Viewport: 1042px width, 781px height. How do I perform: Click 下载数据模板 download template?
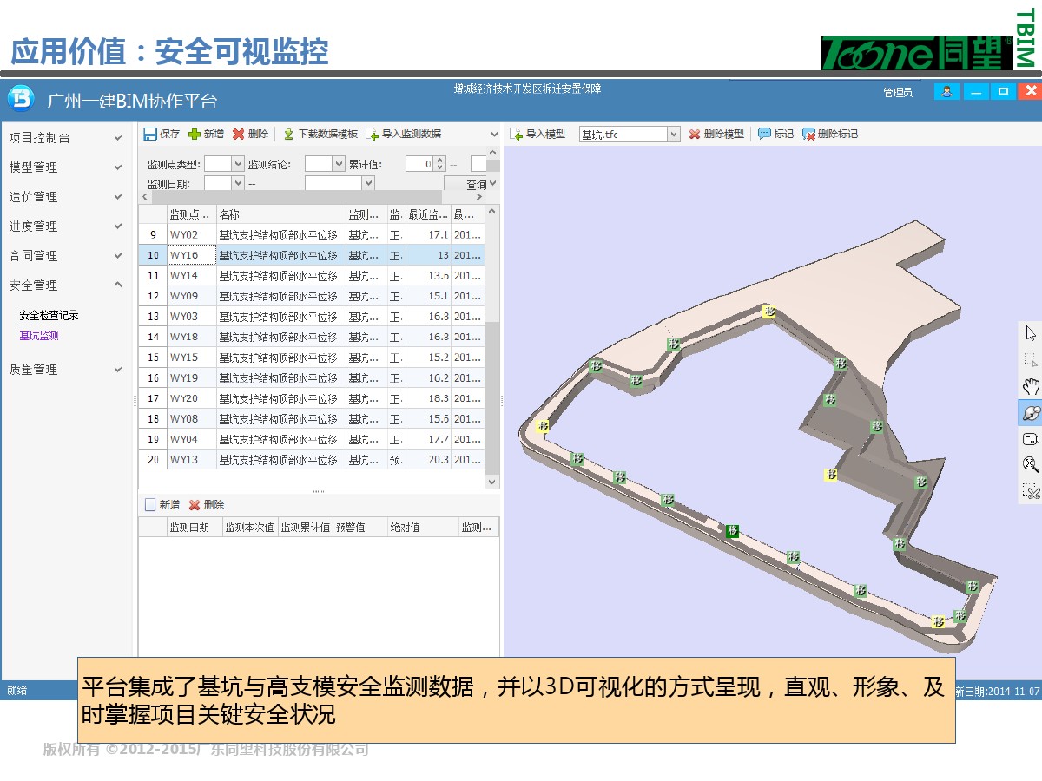point(320,134)
